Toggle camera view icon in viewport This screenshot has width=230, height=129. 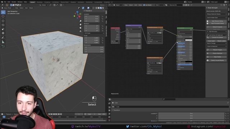[x=80, y=28]
